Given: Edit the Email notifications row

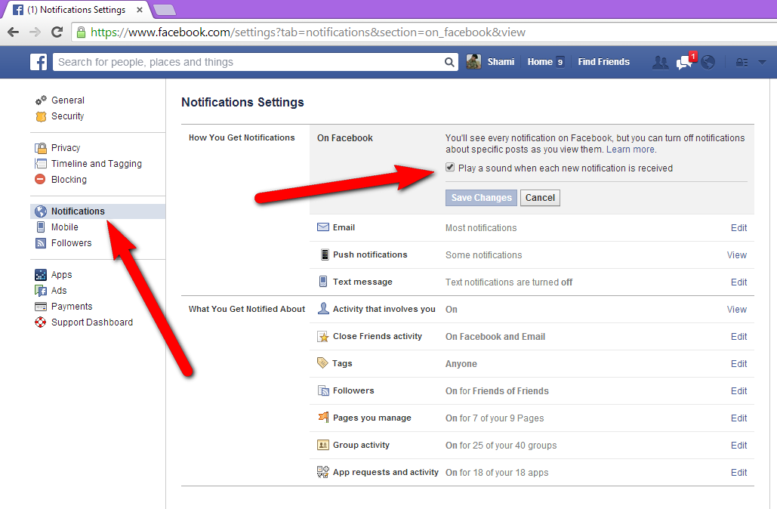Looking at the screenshot, I should (x=738, y=228).
